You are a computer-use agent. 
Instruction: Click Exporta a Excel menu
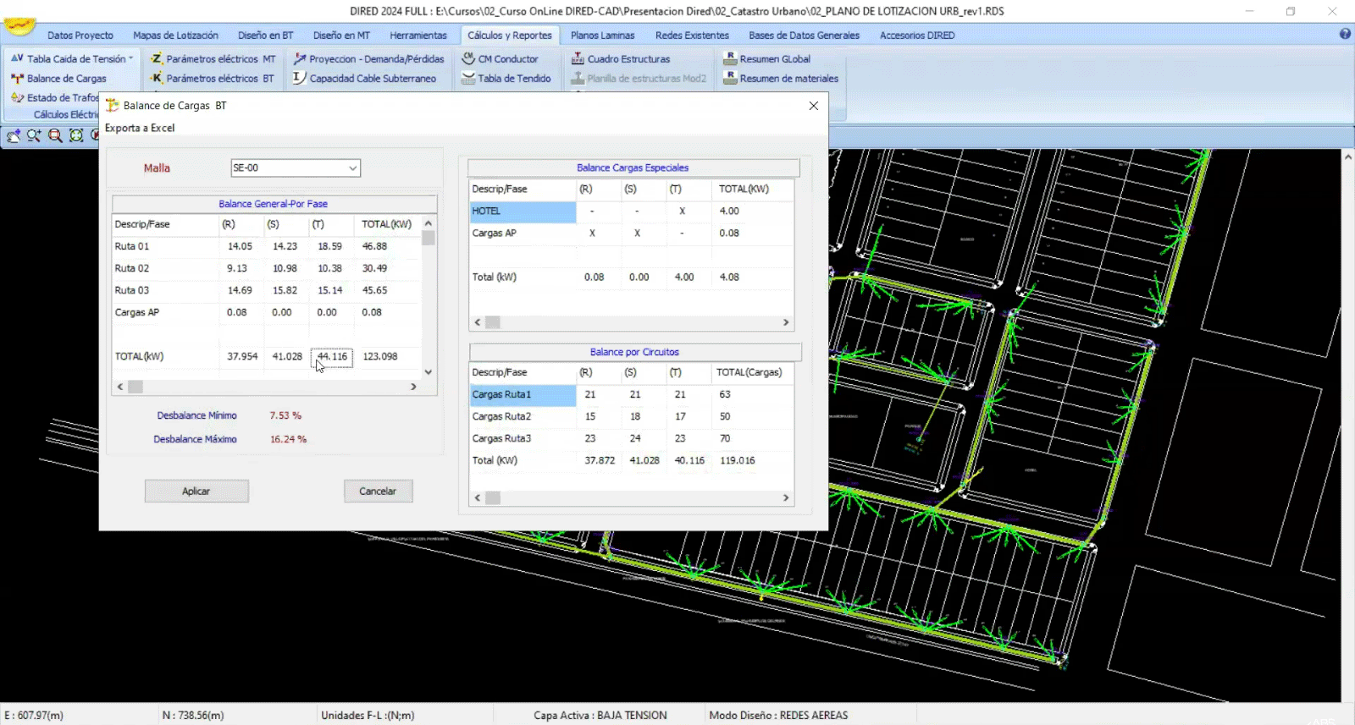(140, 129)
